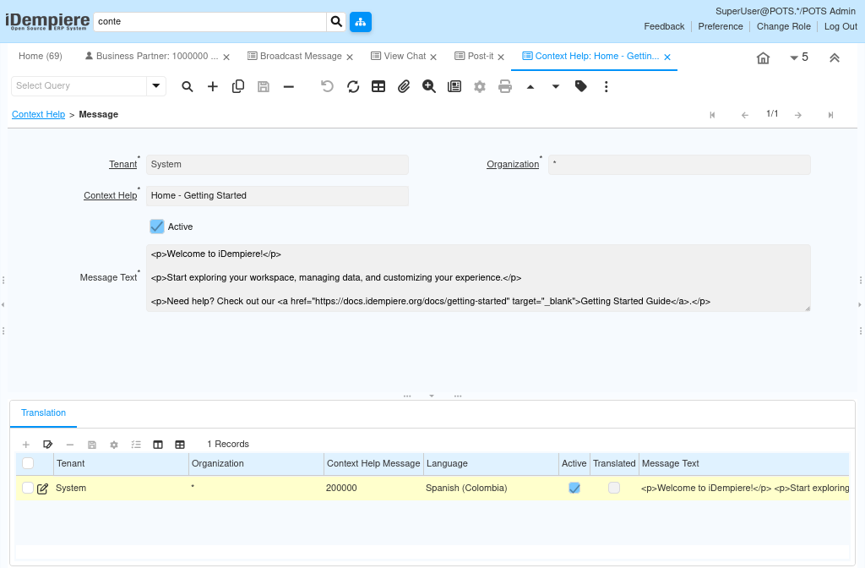Click Translation toolbar quick-form list icon
This screenshot has height=568, width=865.
click(x=136, y=445)
